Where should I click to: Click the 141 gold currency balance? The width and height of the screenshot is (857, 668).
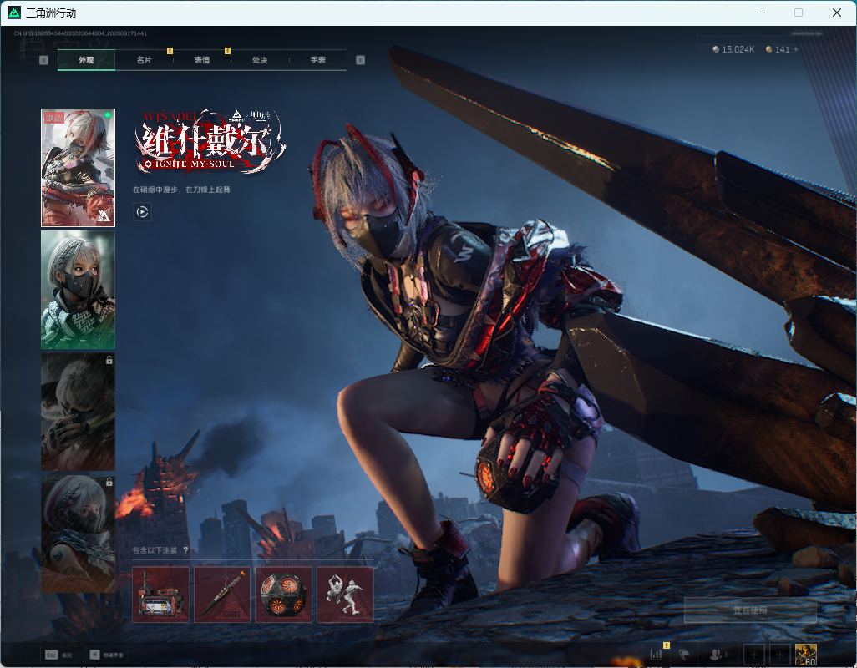click(x=778, y=50)
